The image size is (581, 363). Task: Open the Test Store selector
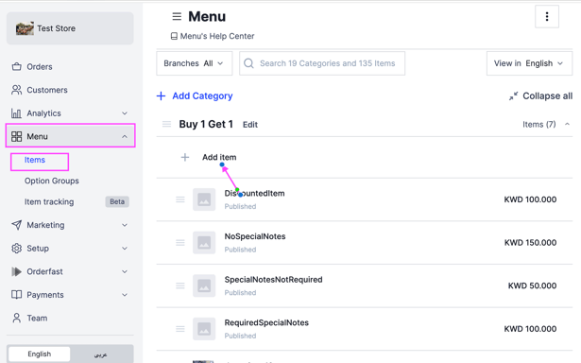pos(70,28)
